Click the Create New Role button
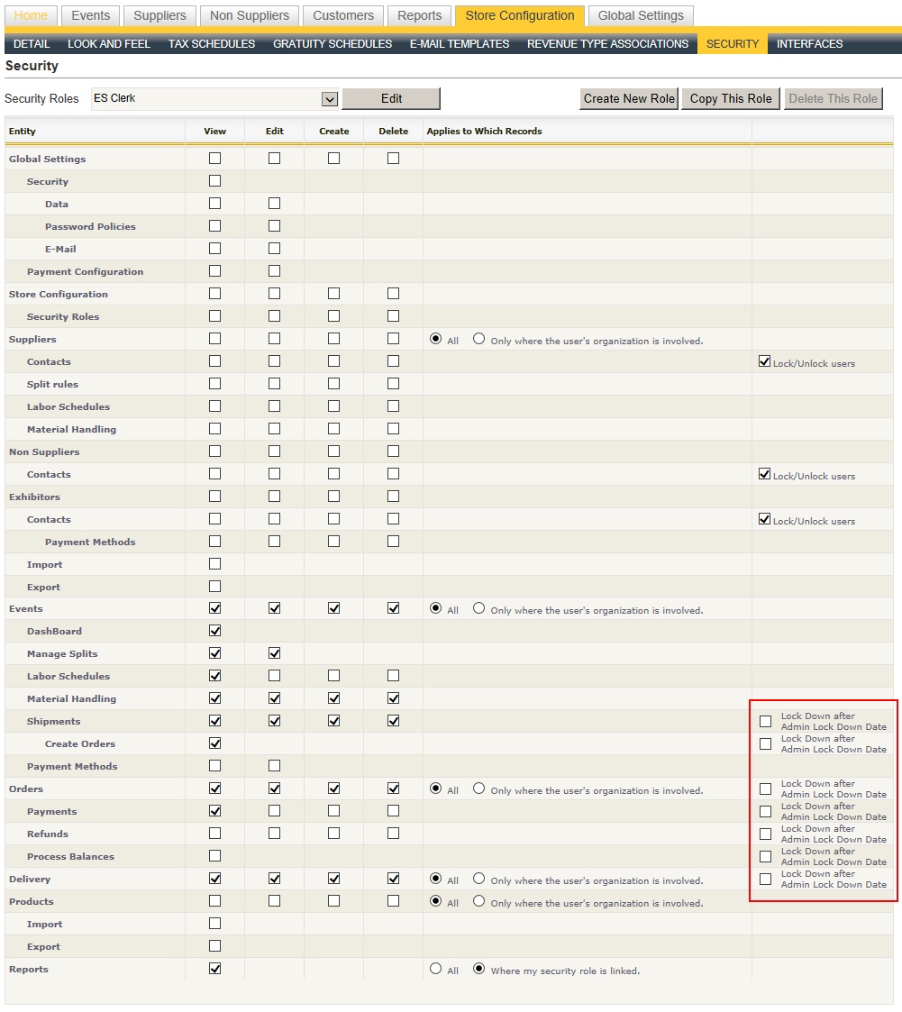 [629, 99]
